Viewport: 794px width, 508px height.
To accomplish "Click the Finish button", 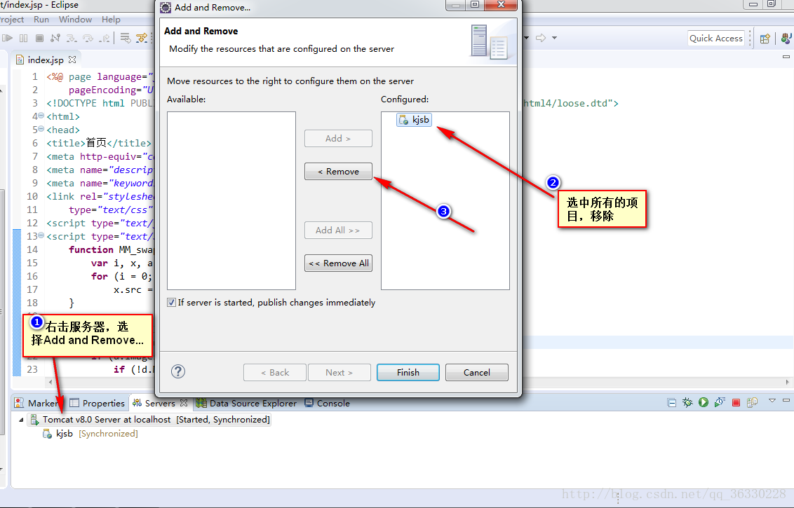I will click(x=408, y=372).
